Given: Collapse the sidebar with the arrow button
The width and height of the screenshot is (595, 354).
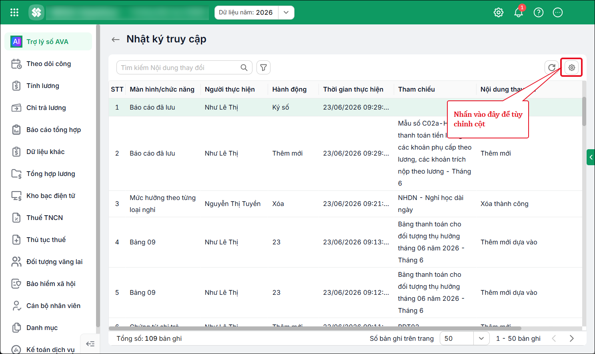Looking at the screenshot, I should [90, 344].
